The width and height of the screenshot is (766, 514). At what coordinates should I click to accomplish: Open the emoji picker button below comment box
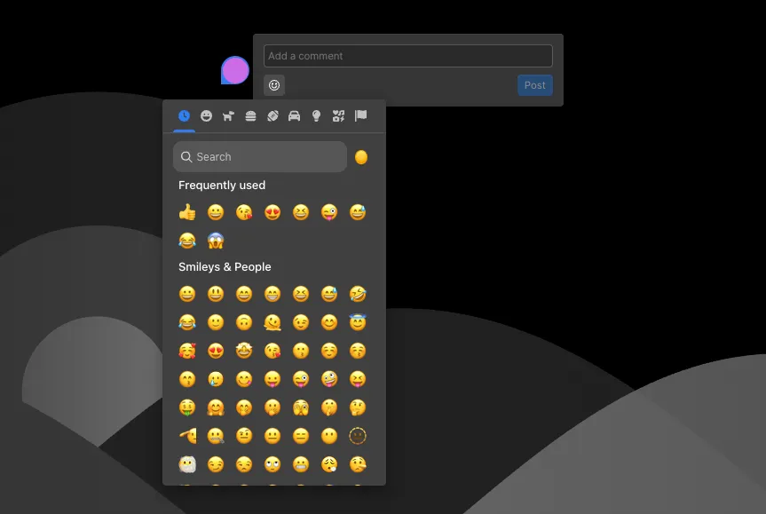pyautogui.click(x=274, y=85)
